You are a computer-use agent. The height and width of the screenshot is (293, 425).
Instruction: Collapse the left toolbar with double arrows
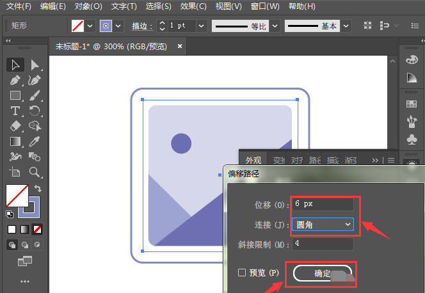8,40
